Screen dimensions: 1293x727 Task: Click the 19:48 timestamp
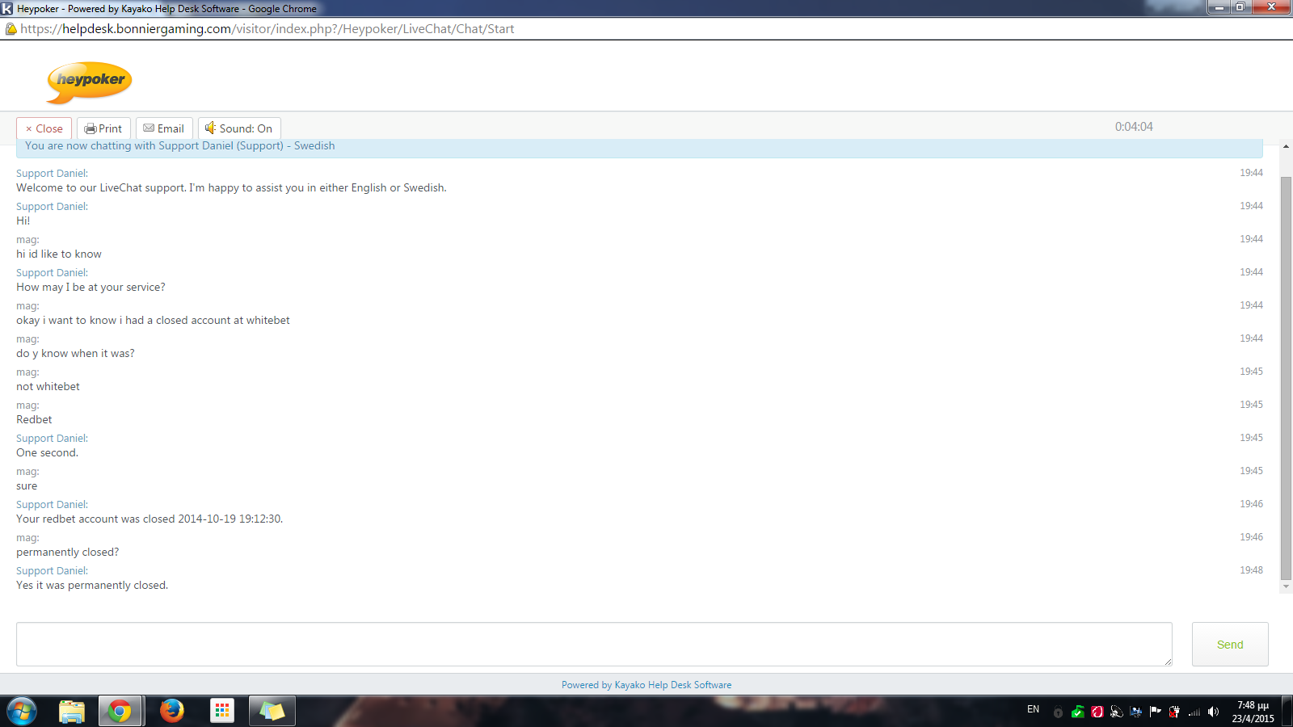tap(1251, 570)
